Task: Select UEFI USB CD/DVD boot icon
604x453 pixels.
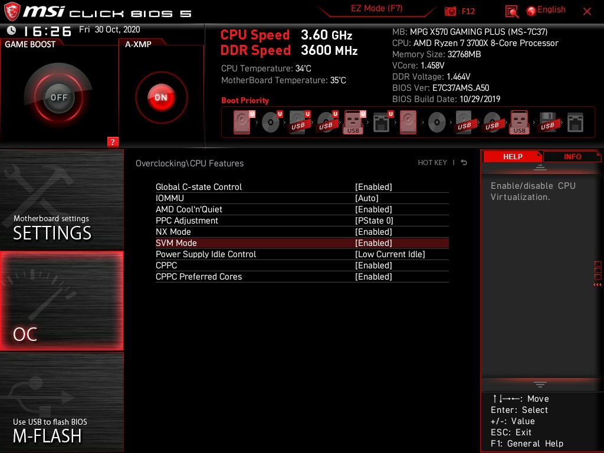Action: pyautogui.click(x=327, y=123)
